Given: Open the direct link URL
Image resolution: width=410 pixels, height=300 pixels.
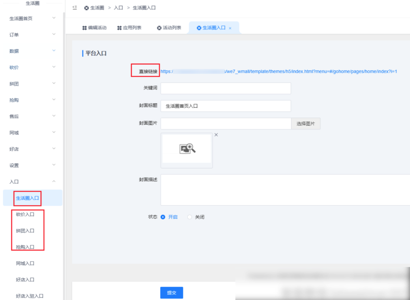Looking at the screenshot, I should tap(278, 71).
